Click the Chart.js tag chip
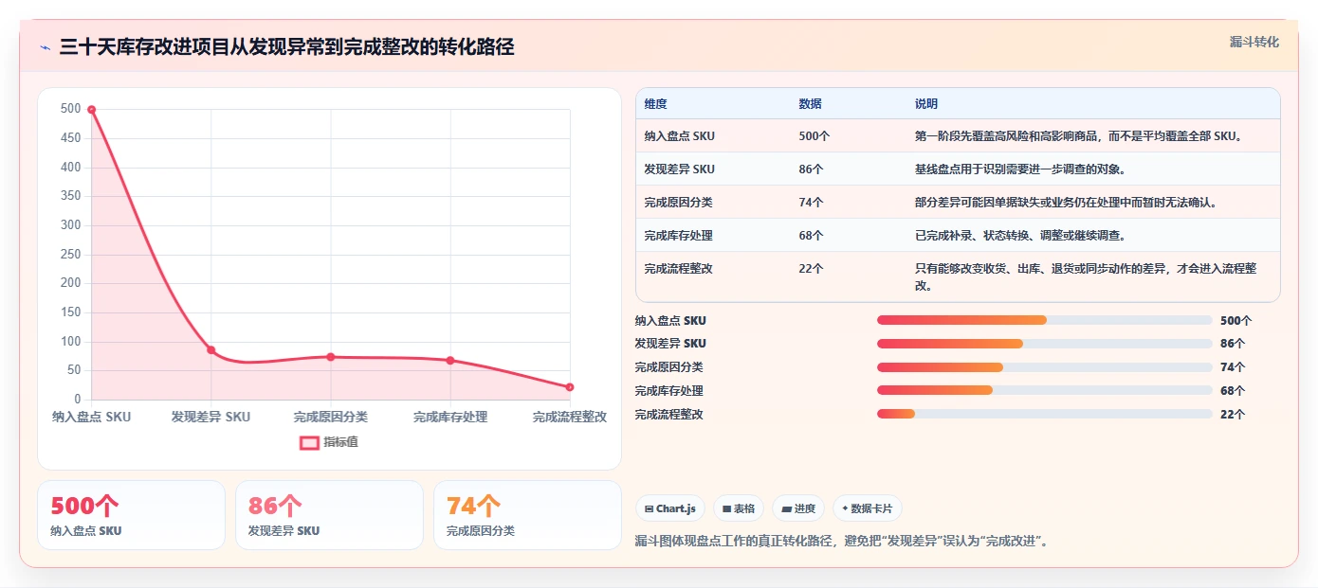1318x588 pixels. tap(670, 508)
